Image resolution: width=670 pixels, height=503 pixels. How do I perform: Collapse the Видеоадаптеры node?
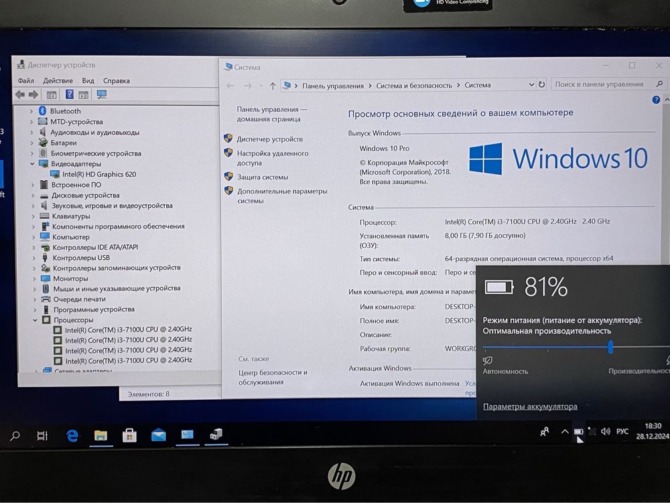(32, 163)
